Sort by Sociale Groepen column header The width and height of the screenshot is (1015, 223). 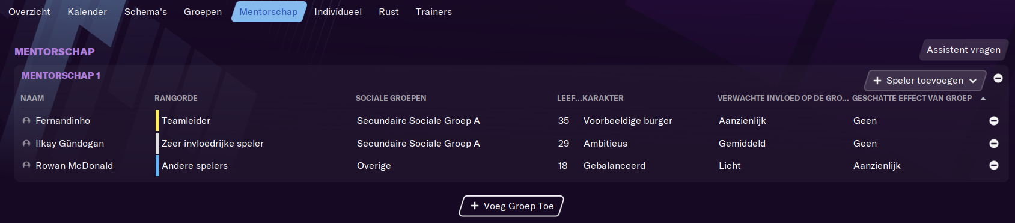(x=391, y=98)
